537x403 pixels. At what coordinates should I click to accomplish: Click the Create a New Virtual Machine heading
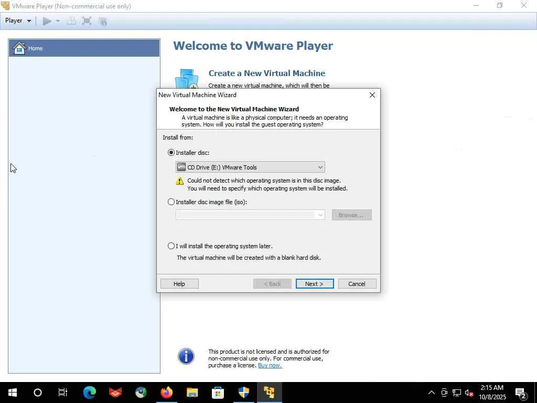(x=267, y=73)
